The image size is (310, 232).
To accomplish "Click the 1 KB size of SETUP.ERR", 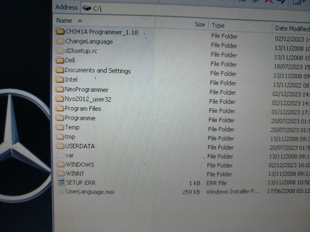I will [195, 183].
